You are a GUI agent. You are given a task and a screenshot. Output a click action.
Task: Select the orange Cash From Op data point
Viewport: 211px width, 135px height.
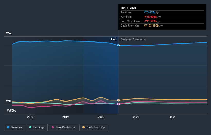(x=118, y=100)
